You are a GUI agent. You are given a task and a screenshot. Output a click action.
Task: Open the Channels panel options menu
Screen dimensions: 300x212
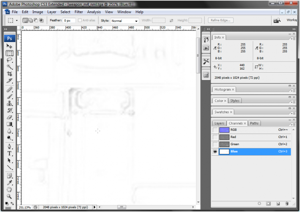pyautogui.click(x=294, y=123)
